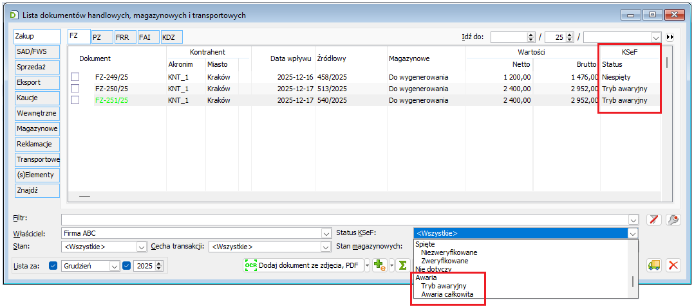Select the Reklamacje side tab

tap(37, 144)
